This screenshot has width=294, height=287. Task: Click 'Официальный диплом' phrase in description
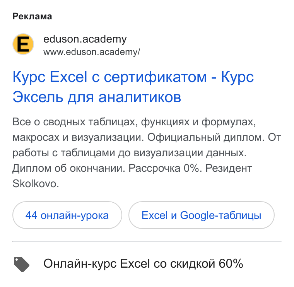pyautogui.click(x=206, y=137)
